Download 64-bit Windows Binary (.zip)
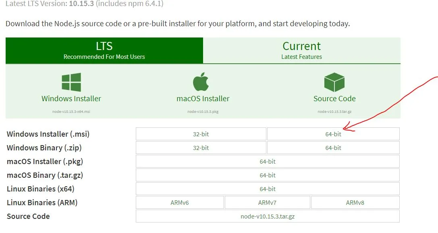 (x=333, y=148)
